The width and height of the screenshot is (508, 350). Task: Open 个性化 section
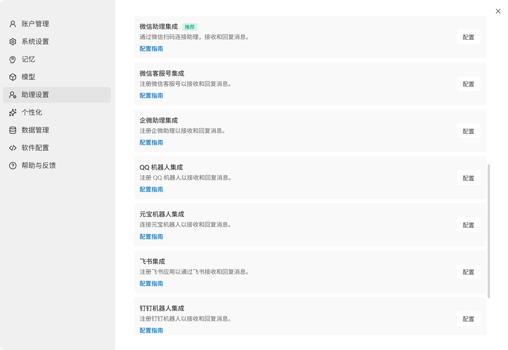pyautogui.click(x=57, y=113)
